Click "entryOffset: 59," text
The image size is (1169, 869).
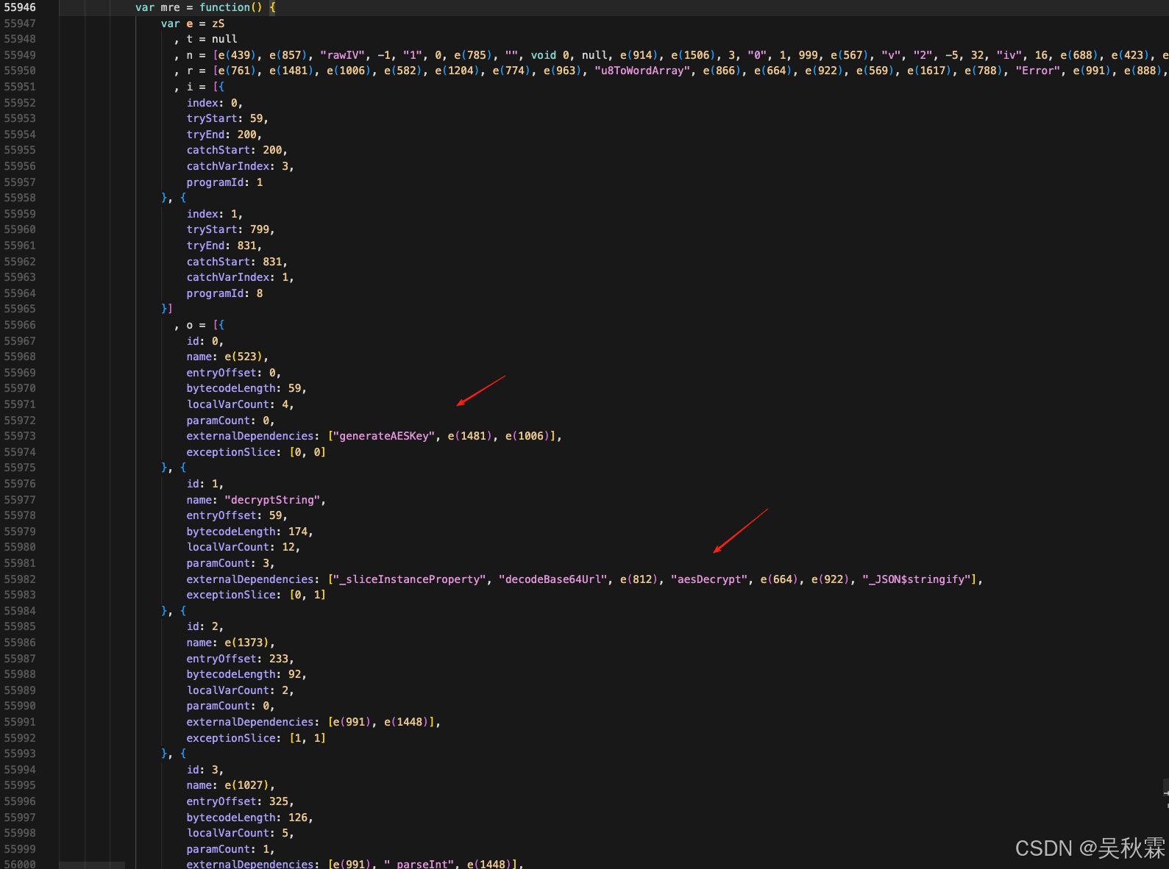(237, 515)
